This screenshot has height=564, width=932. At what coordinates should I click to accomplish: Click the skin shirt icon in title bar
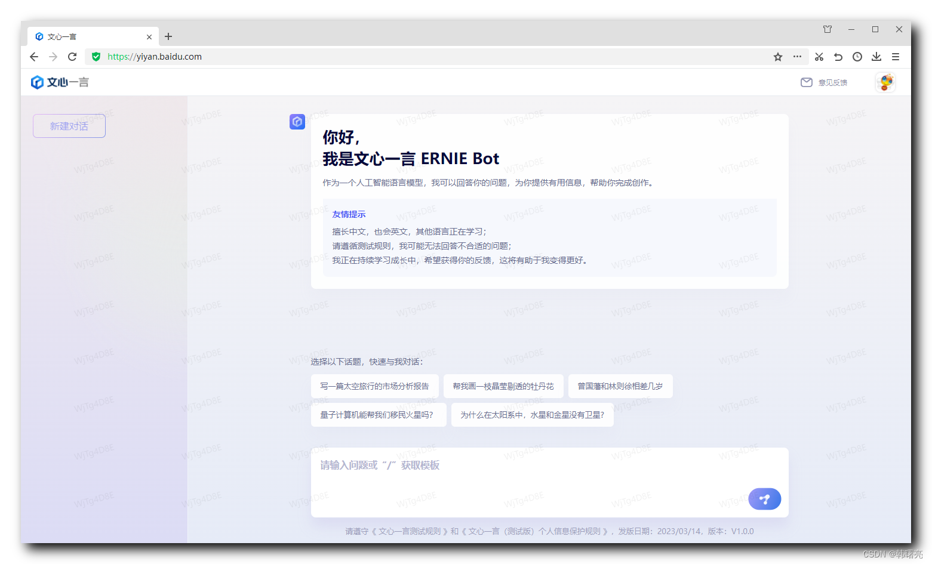tap(828, 29)
